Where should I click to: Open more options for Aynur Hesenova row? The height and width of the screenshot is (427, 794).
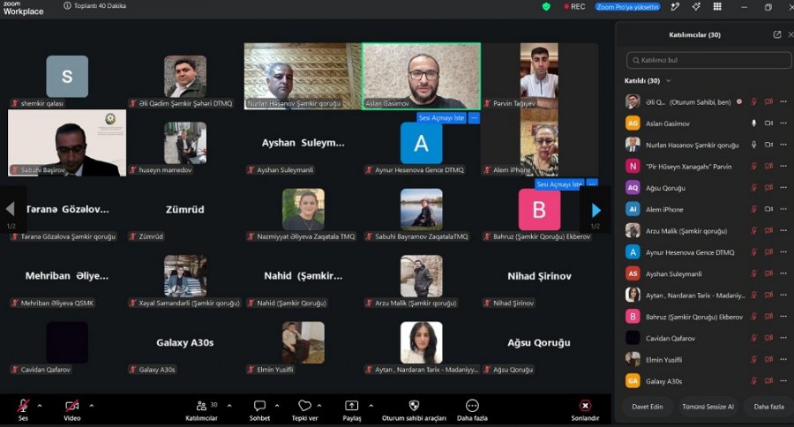(x=783, y=252)
